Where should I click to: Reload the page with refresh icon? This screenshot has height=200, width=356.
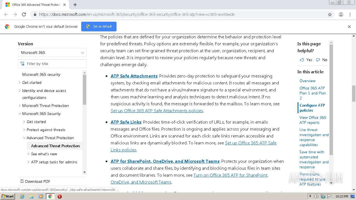[24, 14]
